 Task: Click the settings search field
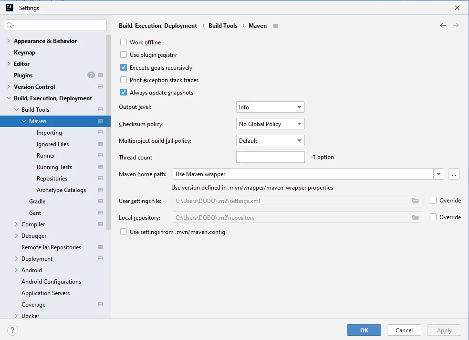[x=55, y=25]
